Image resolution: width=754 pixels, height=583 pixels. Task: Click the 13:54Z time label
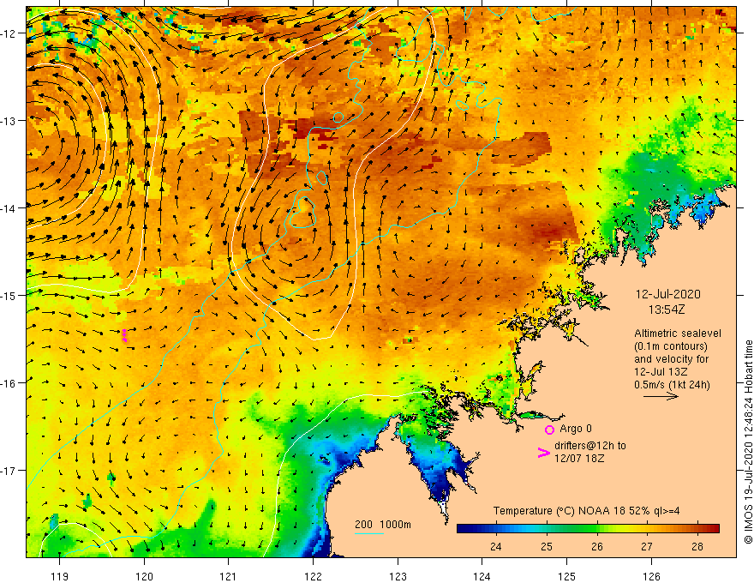(x=667, y=310)
